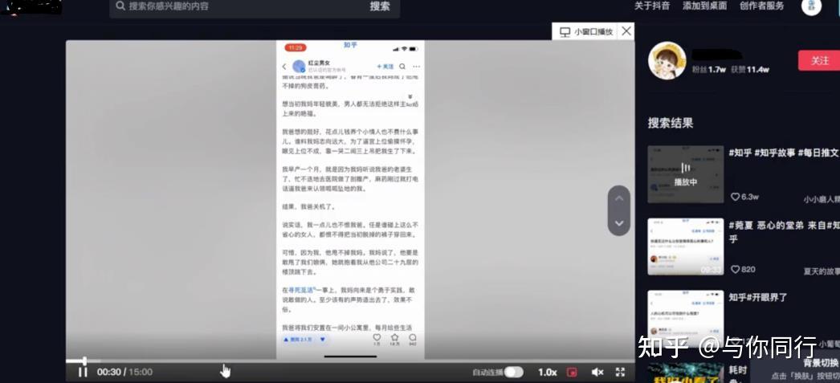Click the heart icon showing 820 likes

735,270
